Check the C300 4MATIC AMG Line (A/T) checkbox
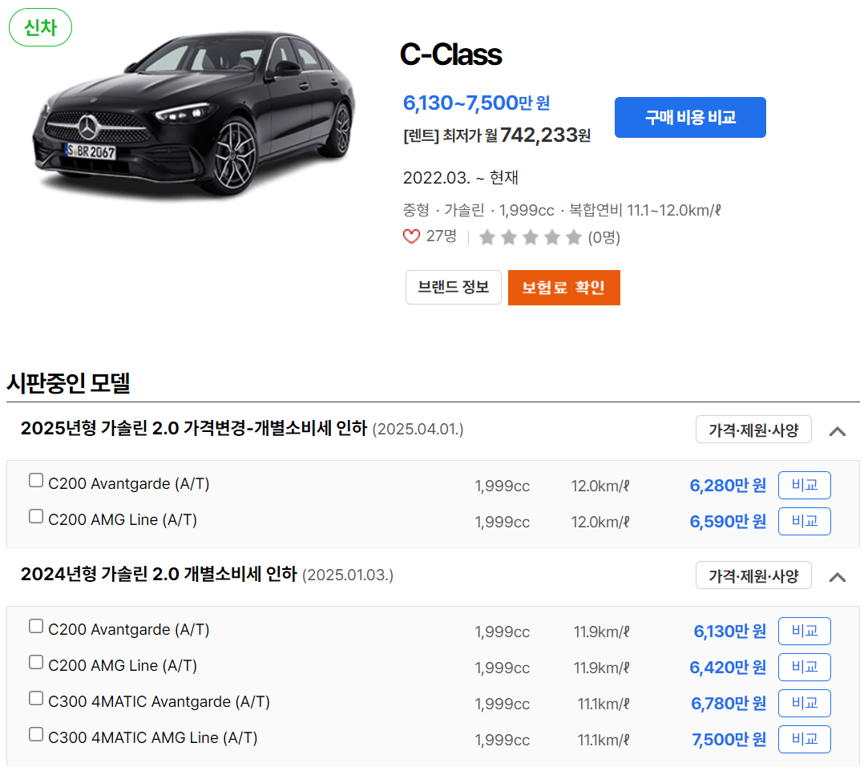The height and width of the screenshot is (775, 868). coord(36,734)
